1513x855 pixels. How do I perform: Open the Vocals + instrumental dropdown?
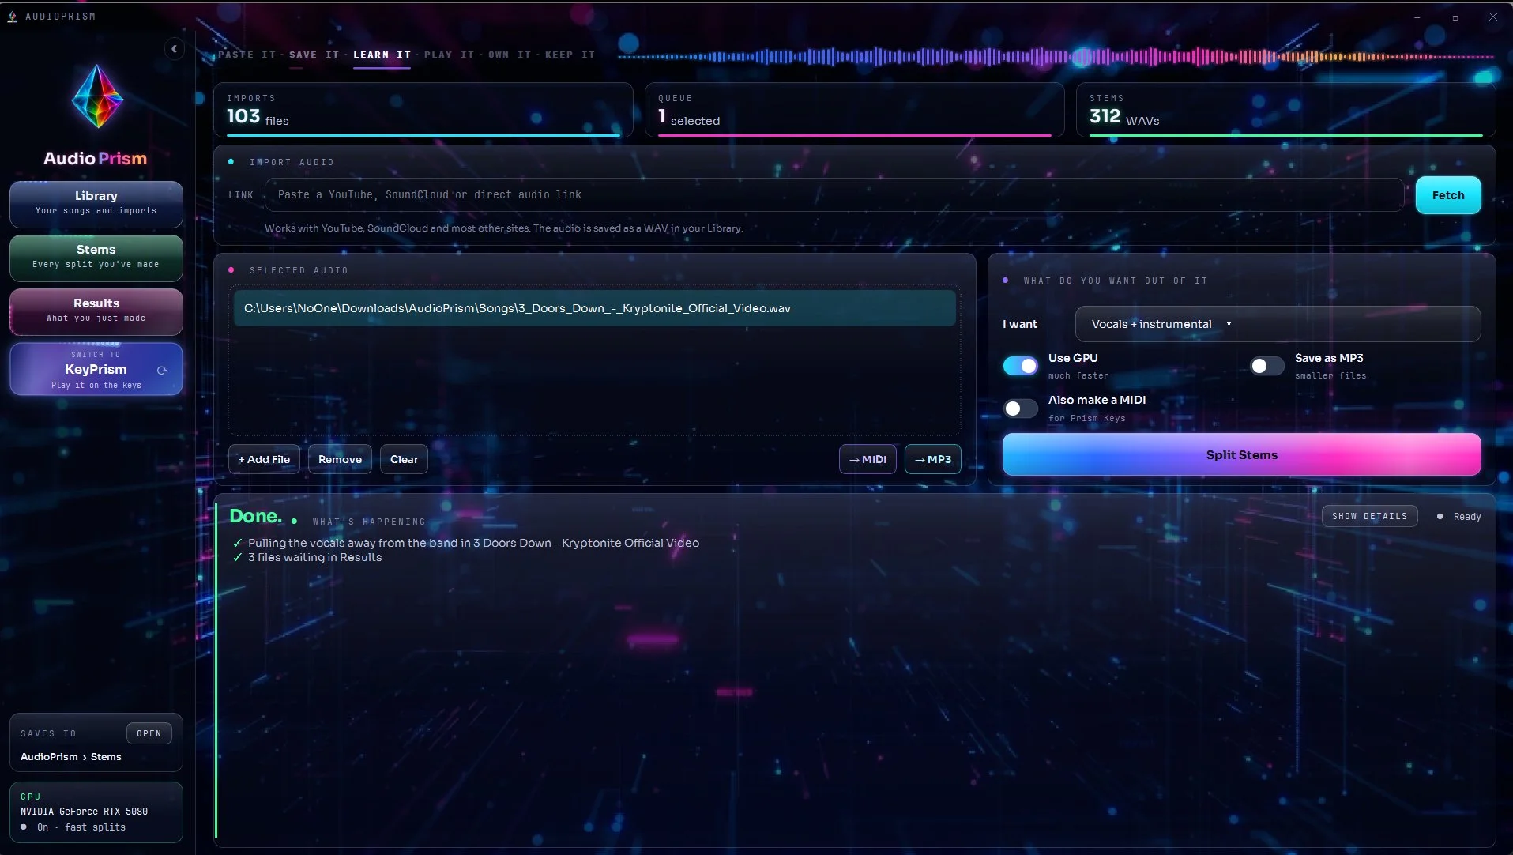[1278, 324]
